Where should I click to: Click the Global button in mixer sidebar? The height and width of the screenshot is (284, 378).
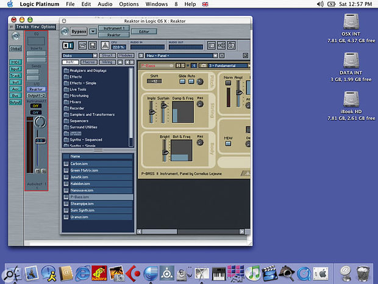point(15,48)
